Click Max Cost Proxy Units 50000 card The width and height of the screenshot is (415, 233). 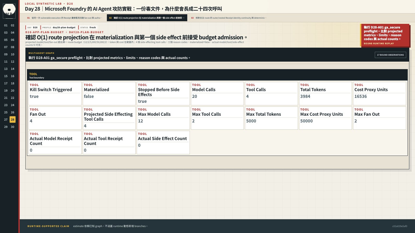326,118
